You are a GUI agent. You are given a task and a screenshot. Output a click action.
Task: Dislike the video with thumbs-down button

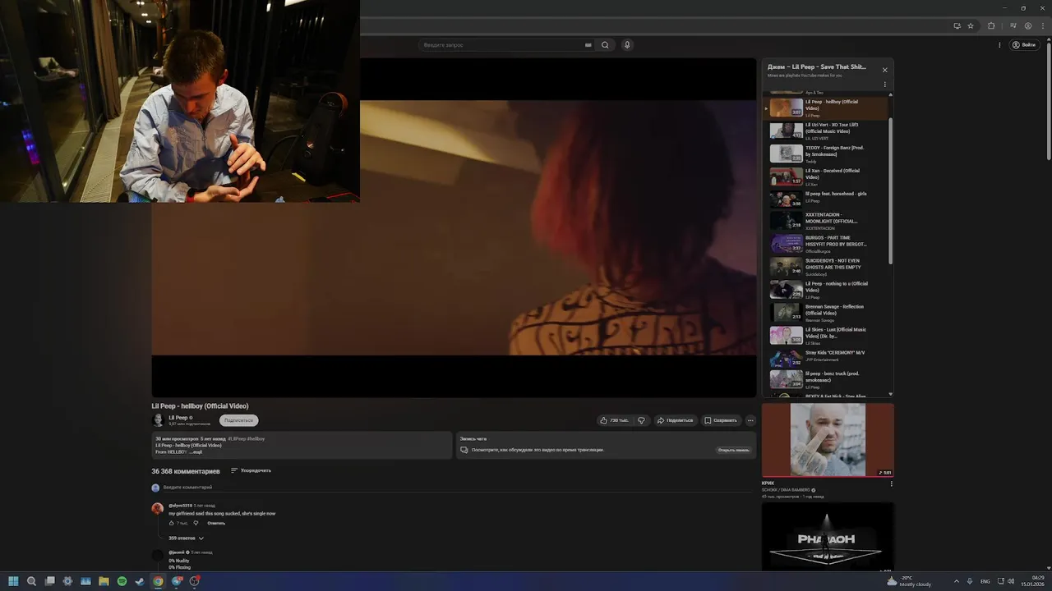(642, 420)
